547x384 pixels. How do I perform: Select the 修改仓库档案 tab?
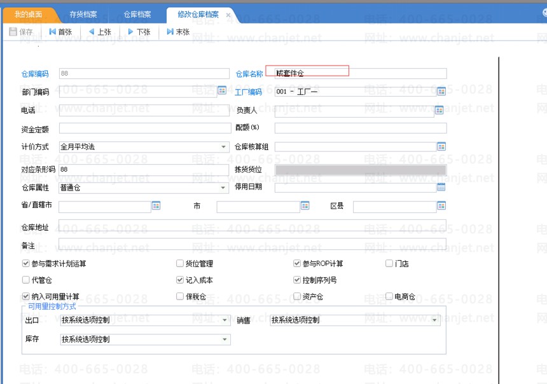tap(198, 15)
